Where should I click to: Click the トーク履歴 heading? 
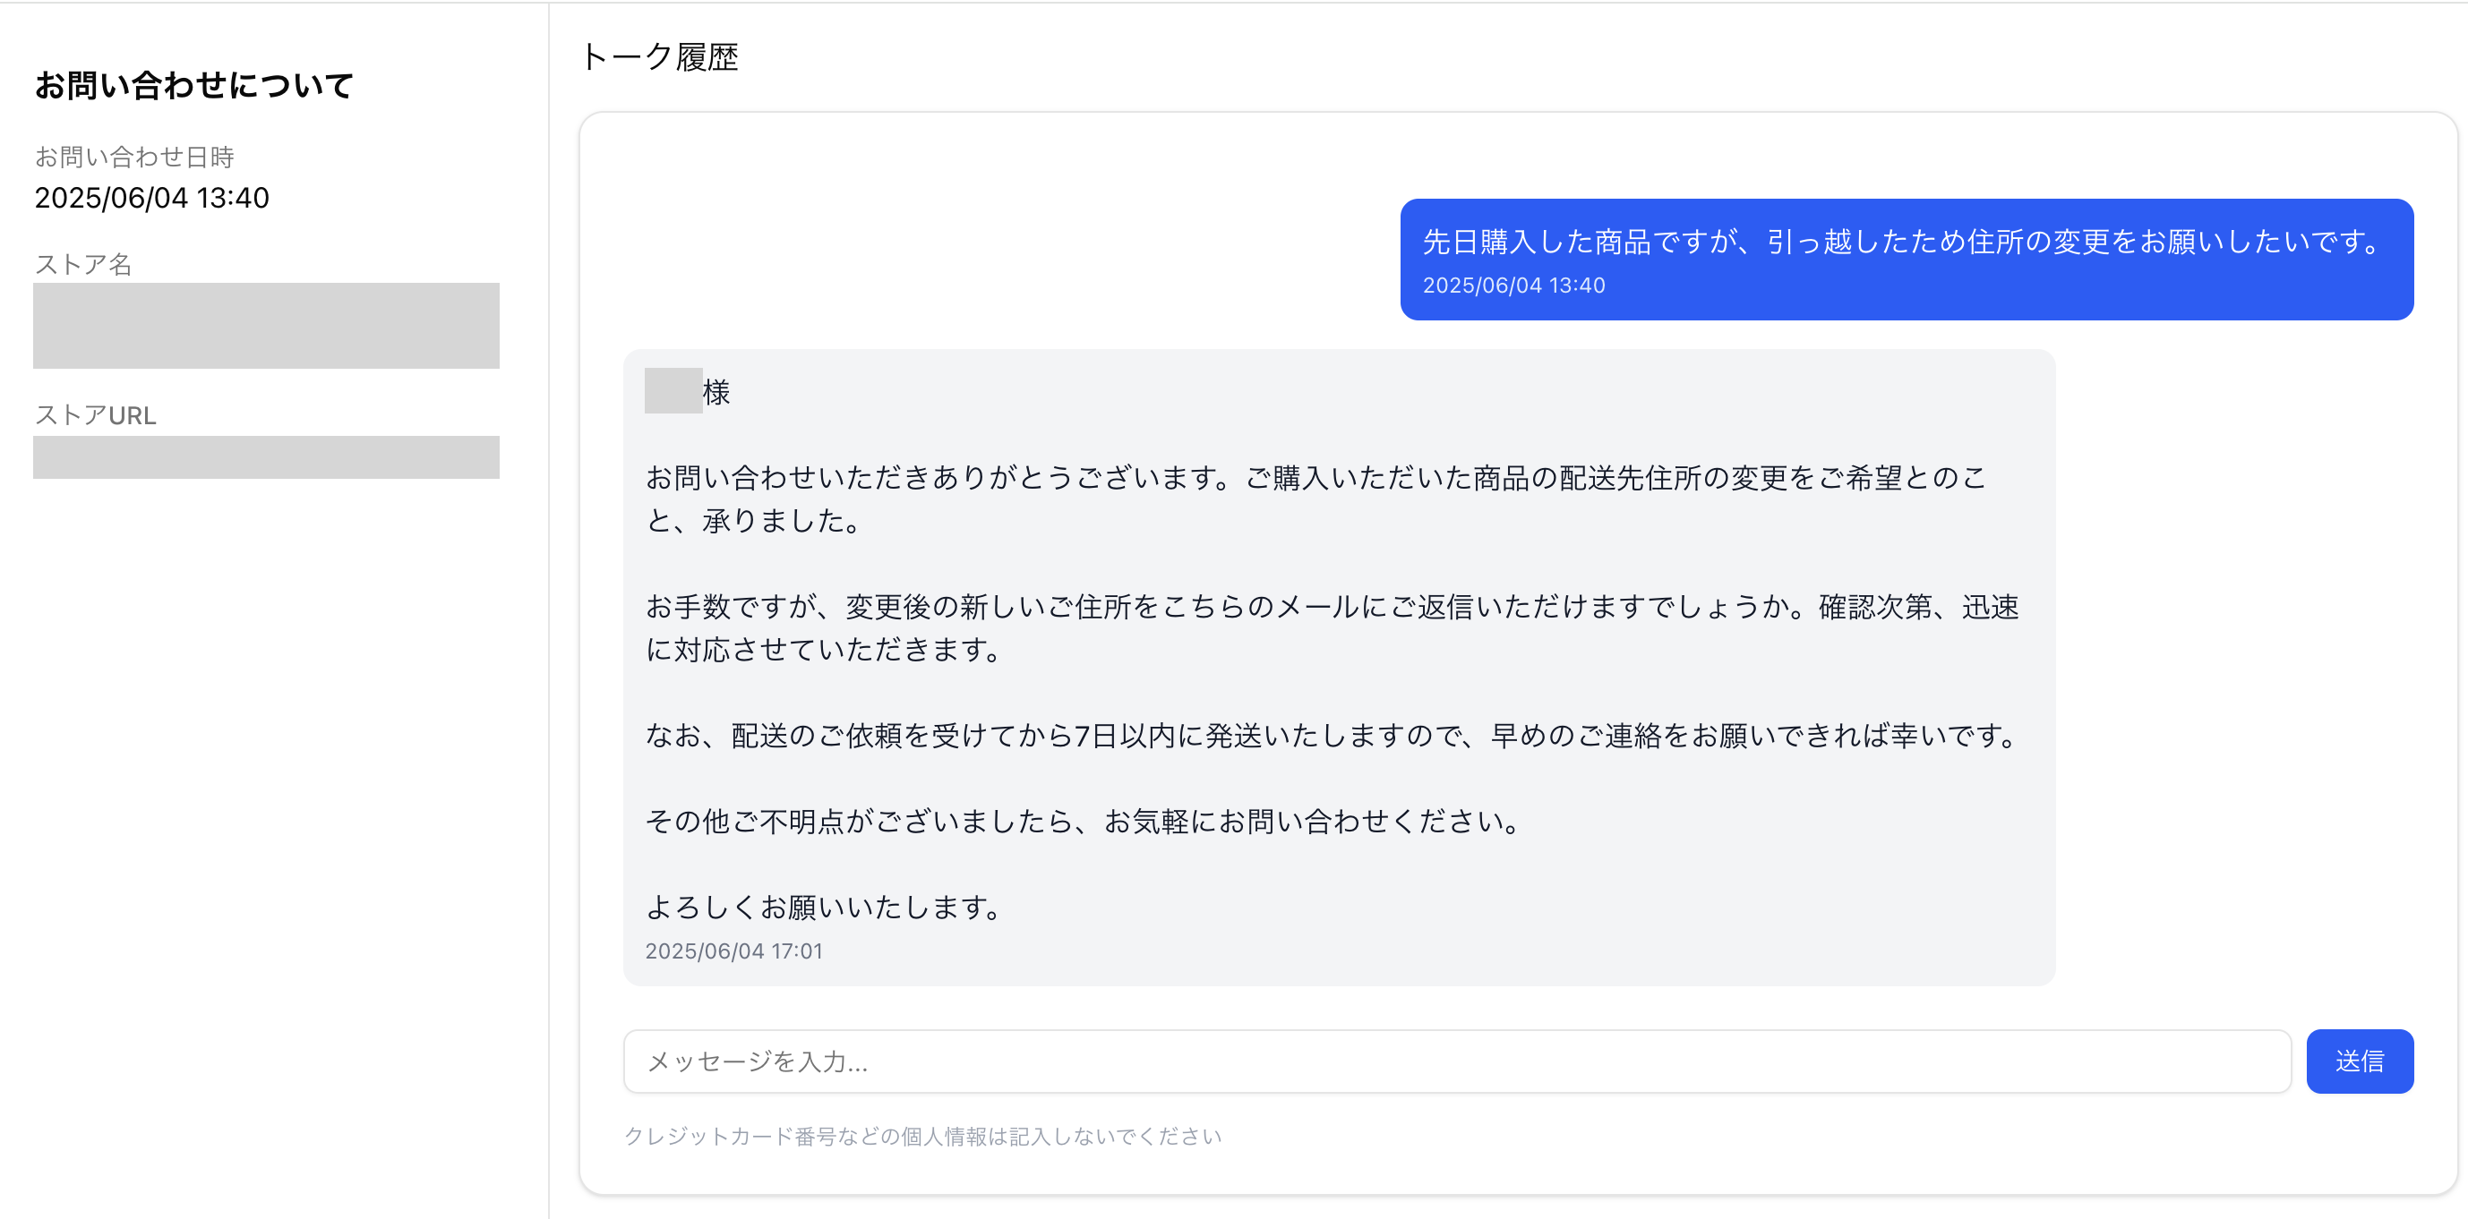[x=659, y=57]
